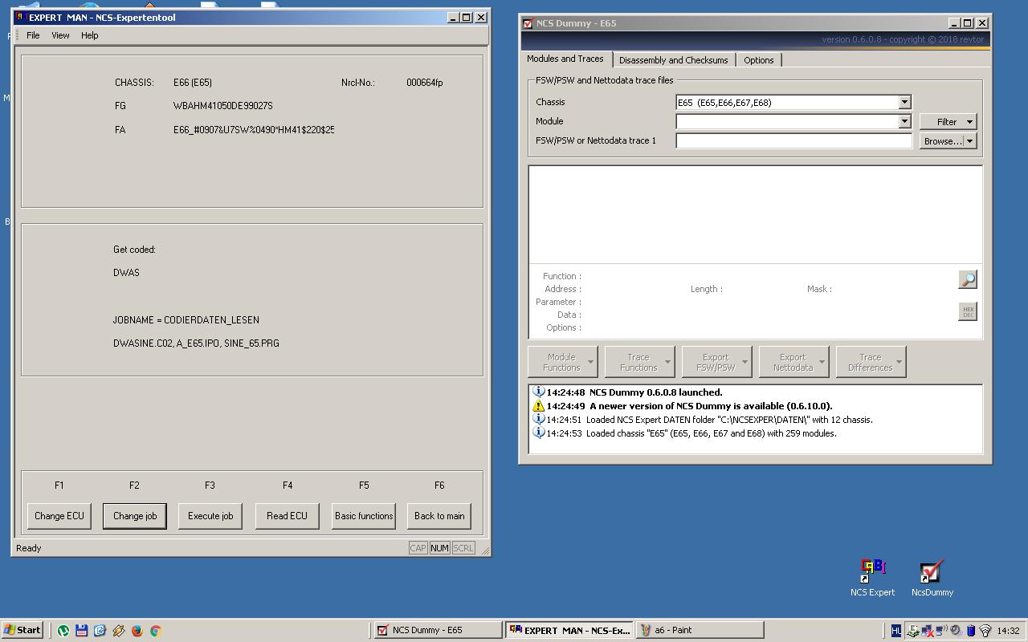Expand the Module Functions dropdown
This screenshot has height=642, width=1028.
pos(590,362)
